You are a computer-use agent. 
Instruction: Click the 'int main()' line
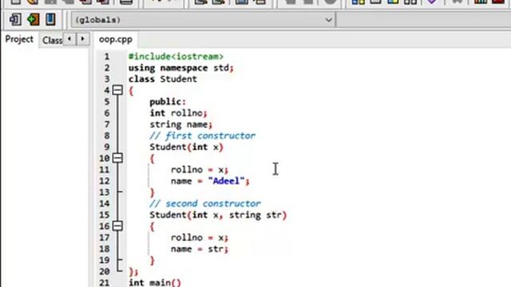coord(155,282)
